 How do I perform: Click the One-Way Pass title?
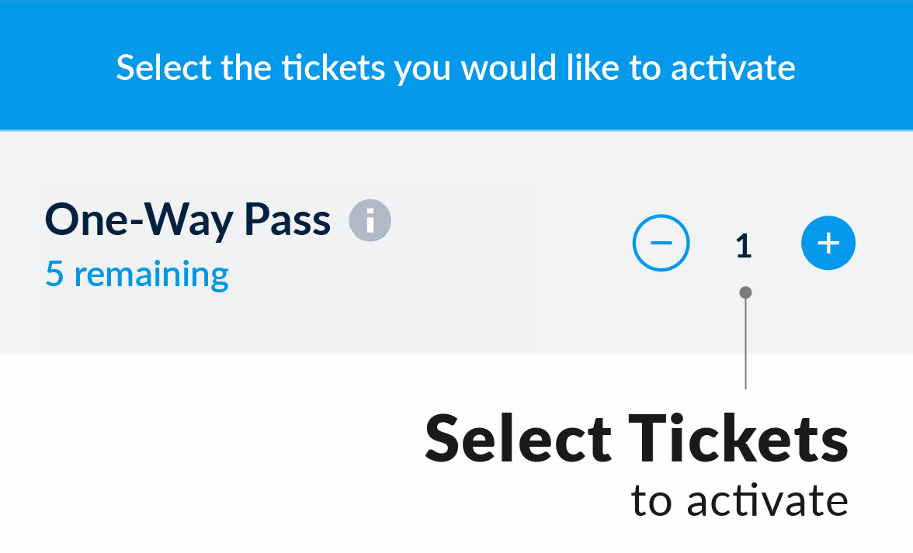pos(188,219)
